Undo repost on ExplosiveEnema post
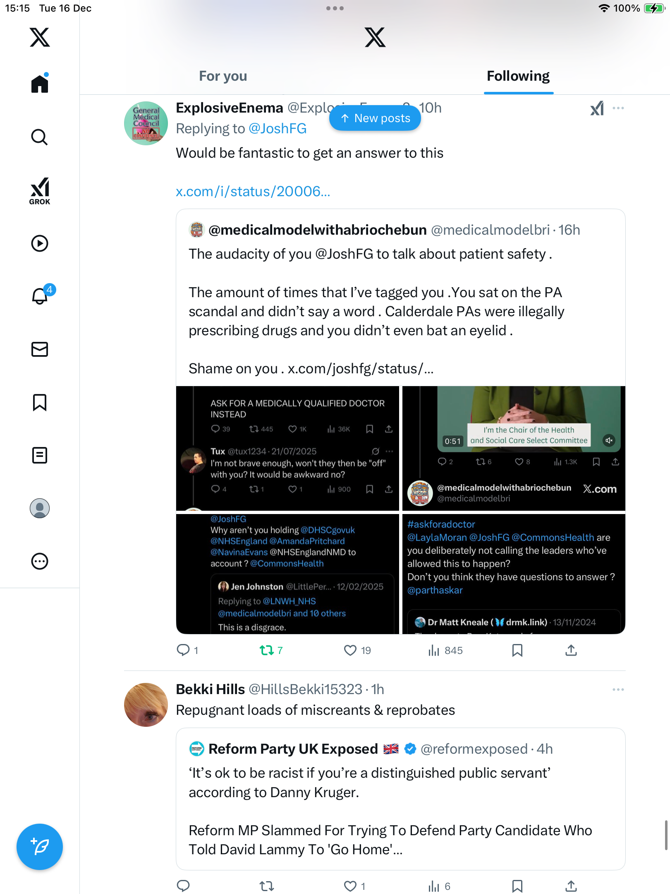 coord(267,650)
